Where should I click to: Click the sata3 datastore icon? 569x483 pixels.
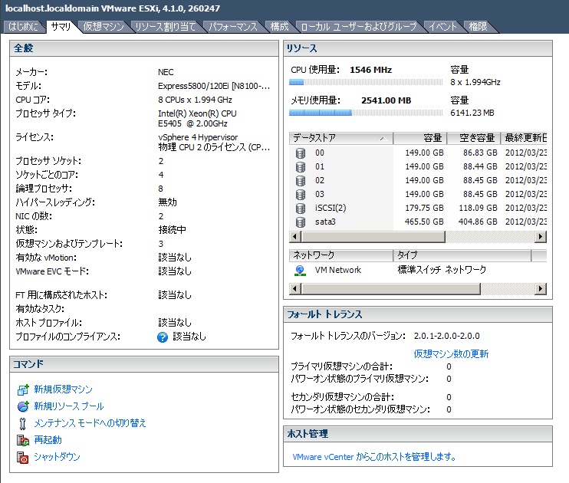(x=301, y=222)
